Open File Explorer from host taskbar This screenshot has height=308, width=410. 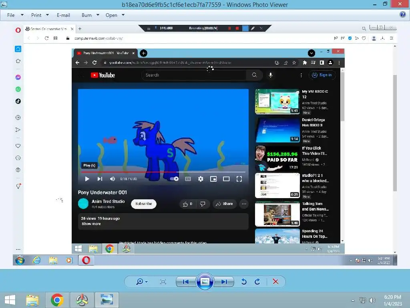coord(32,300)
